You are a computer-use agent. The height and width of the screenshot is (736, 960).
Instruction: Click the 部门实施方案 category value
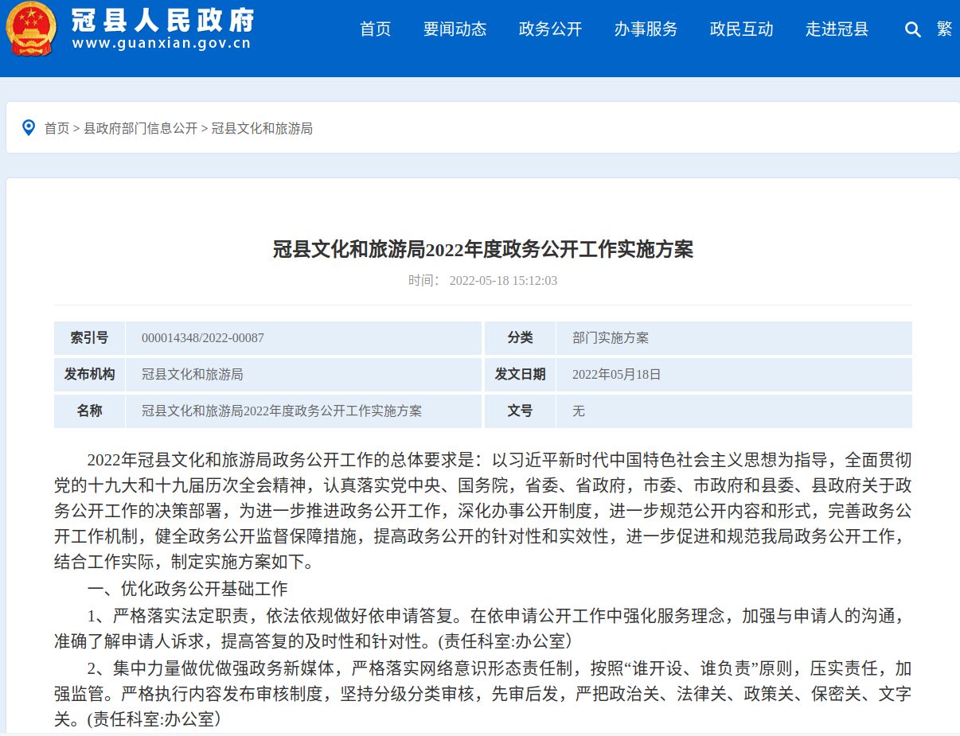tap(611, 338)
